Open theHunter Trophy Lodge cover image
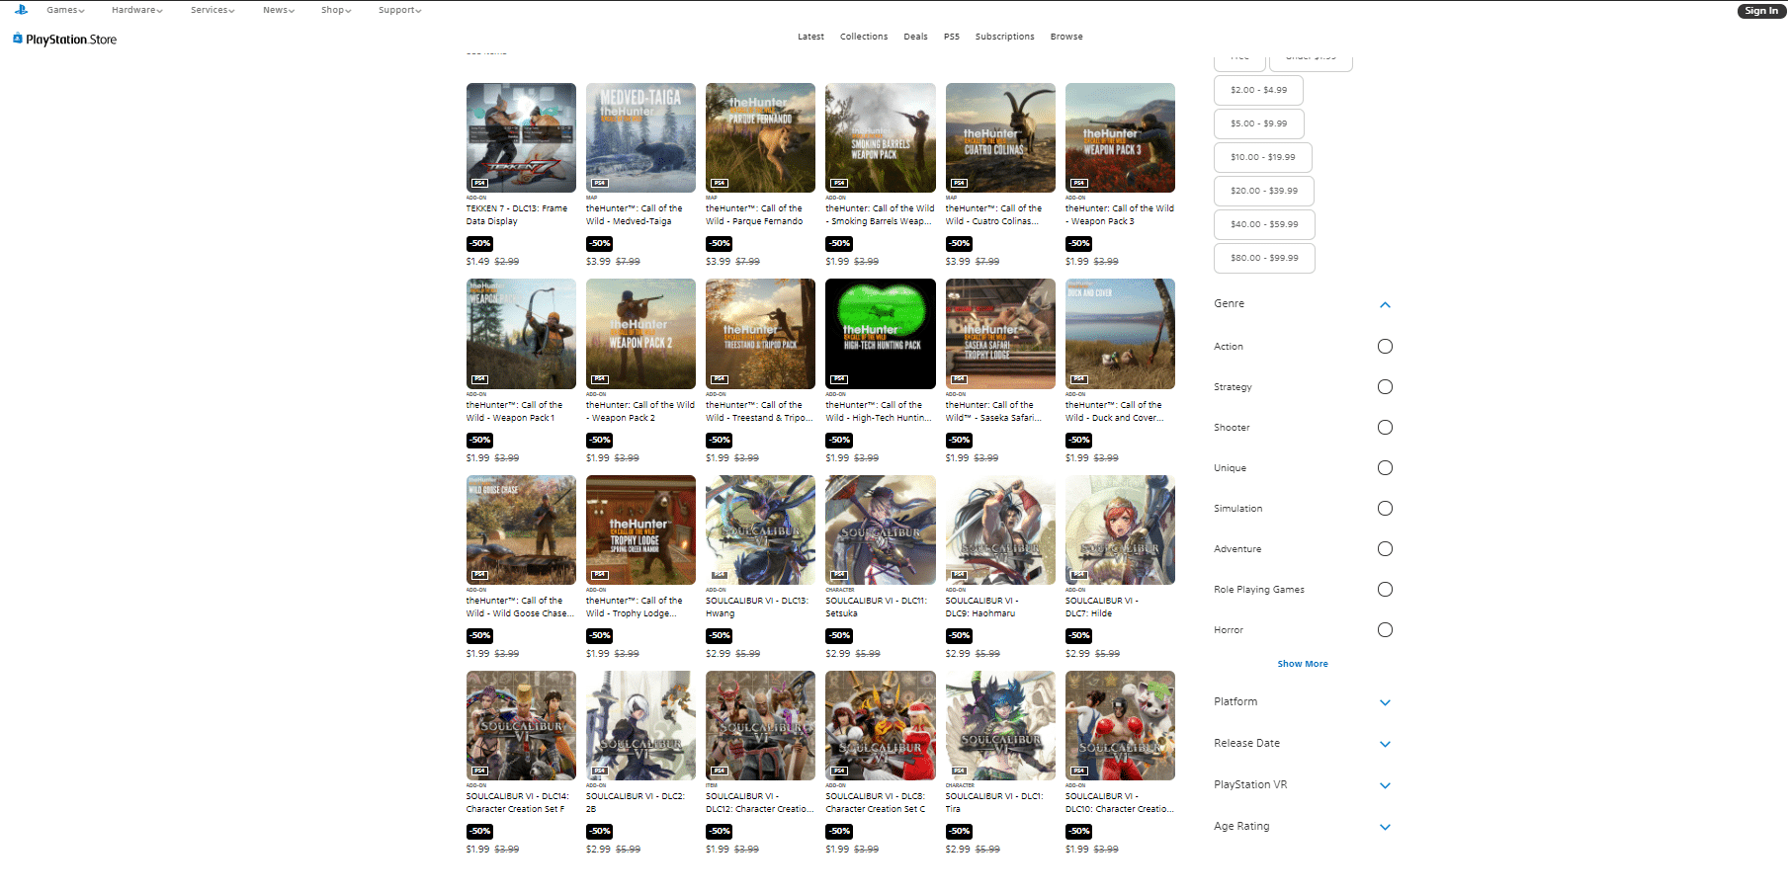The width and height of the screenshot is (1788, 893). [640, 529]
